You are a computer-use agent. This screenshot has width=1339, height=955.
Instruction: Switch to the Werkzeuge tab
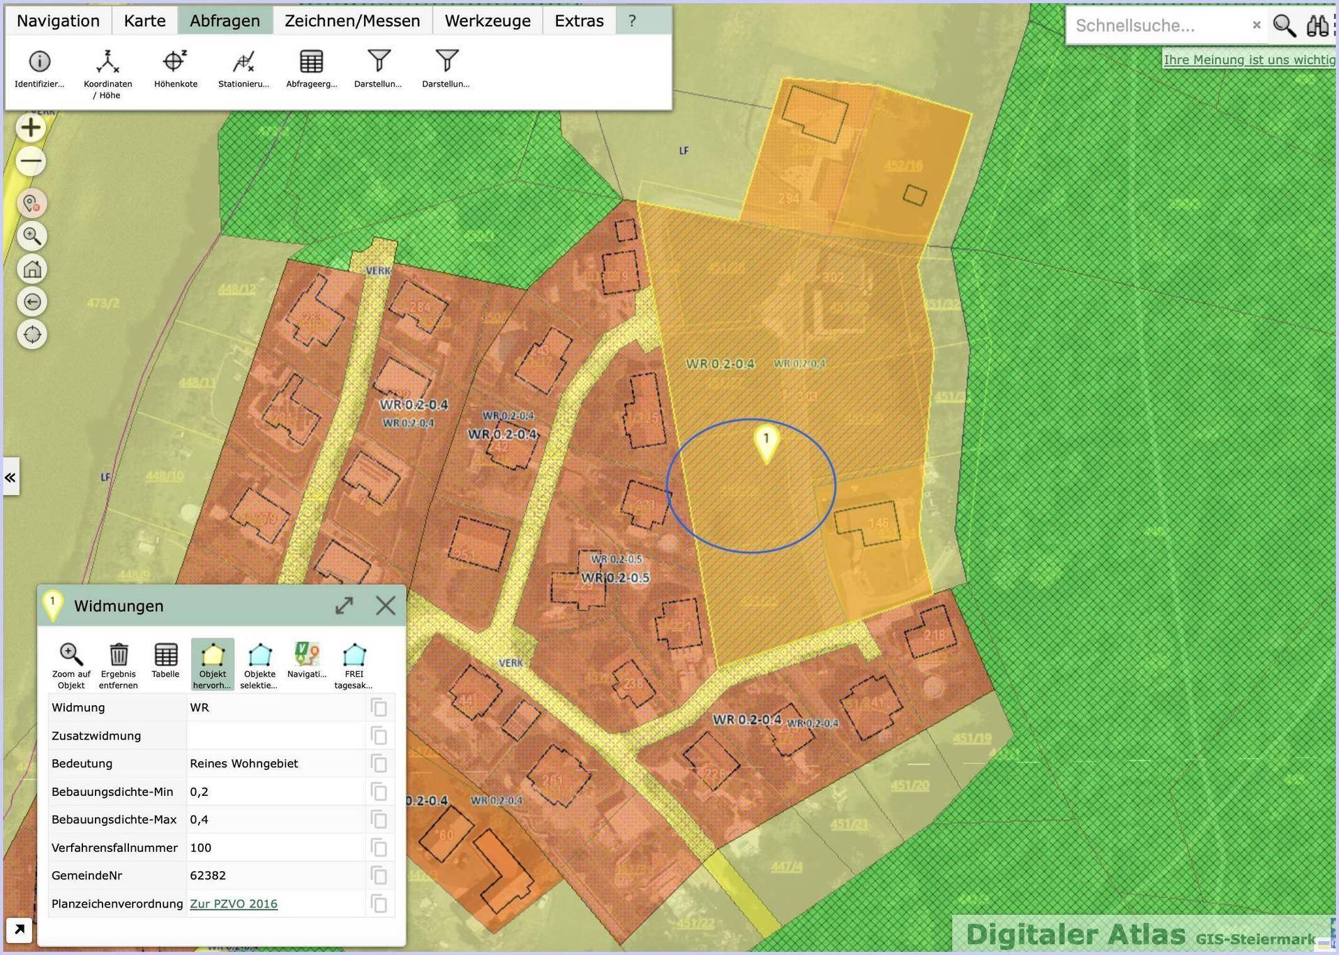(487, 21)
